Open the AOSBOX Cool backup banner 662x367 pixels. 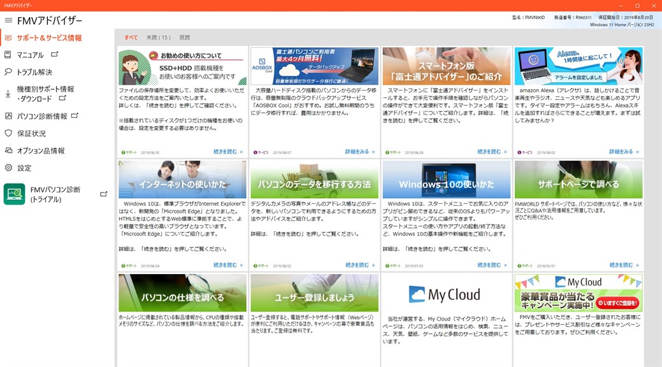click(315, 66)
